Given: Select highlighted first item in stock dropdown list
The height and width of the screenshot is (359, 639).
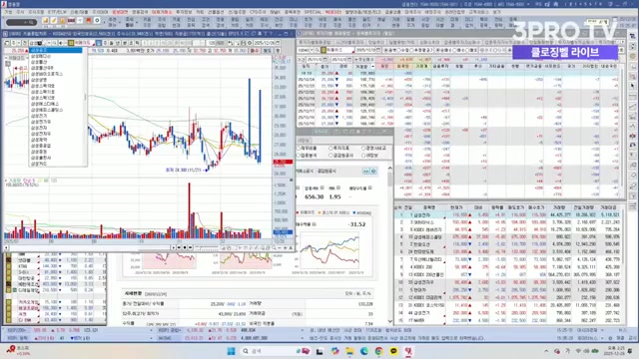Looking at the screenshot, I should [x=56, y=50].
